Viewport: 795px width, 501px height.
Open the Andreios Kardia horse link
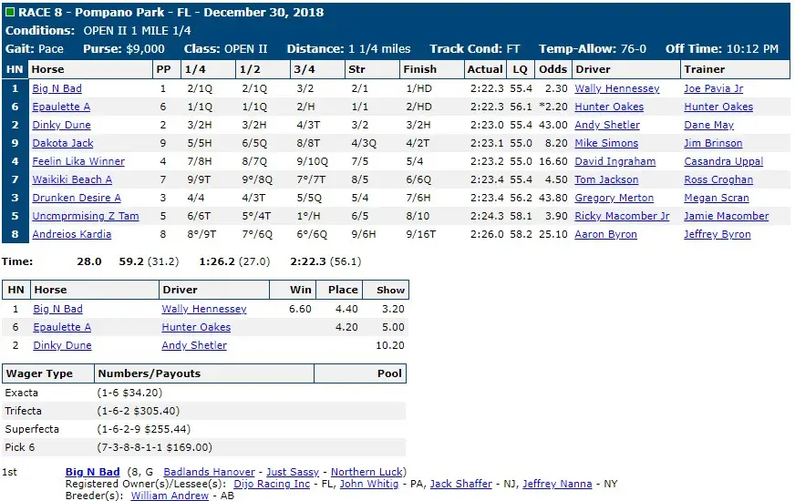coord(71,234)
